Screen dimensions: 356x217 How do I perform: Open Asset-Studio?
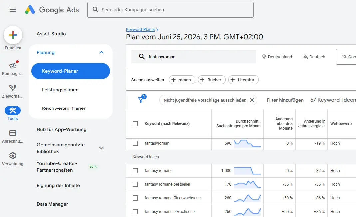[51, 34]
